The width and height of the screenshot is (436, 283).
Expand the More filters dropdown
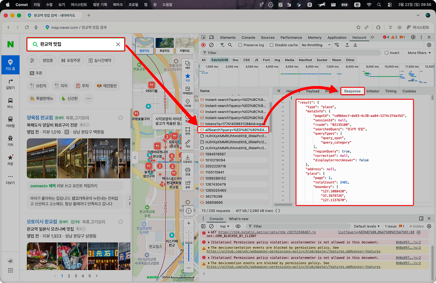[419, 53]
